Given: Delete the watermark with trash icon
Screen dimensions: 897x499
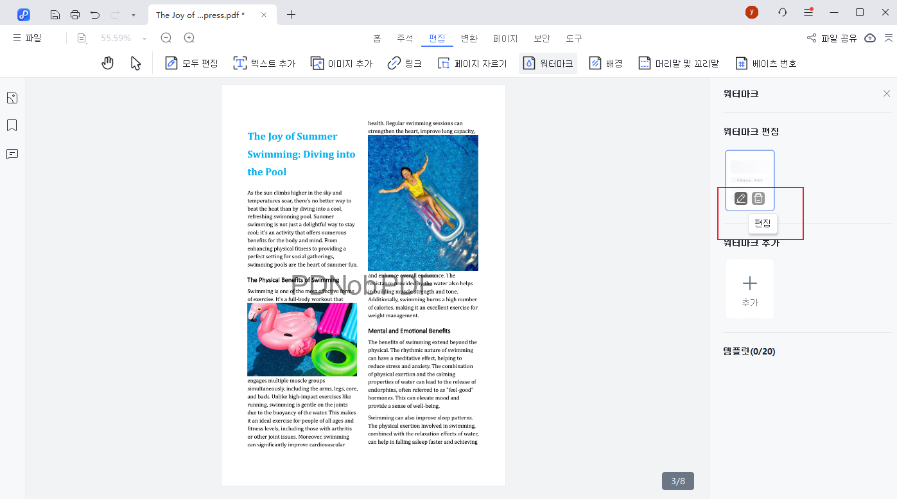Looking at the screenshot, I should pos(758,198).
